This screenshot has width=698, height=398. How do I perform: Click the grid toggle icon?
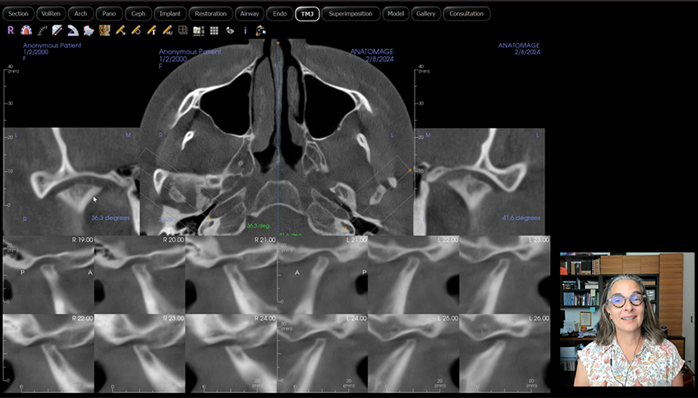(x=214, y=30)
